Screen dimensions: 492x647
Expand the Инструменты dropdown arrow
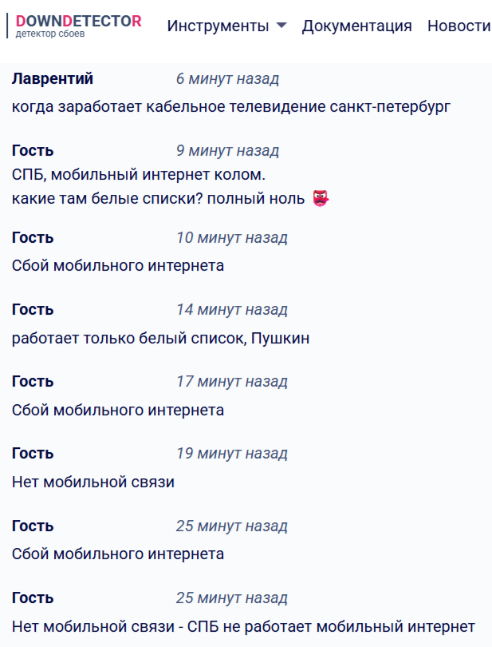coord(281,26)
